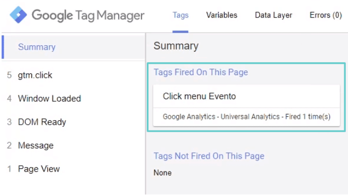Click the Tags Not Fired On This Page heading
Viewport: 348px width, 195px height.
point(209,156)
